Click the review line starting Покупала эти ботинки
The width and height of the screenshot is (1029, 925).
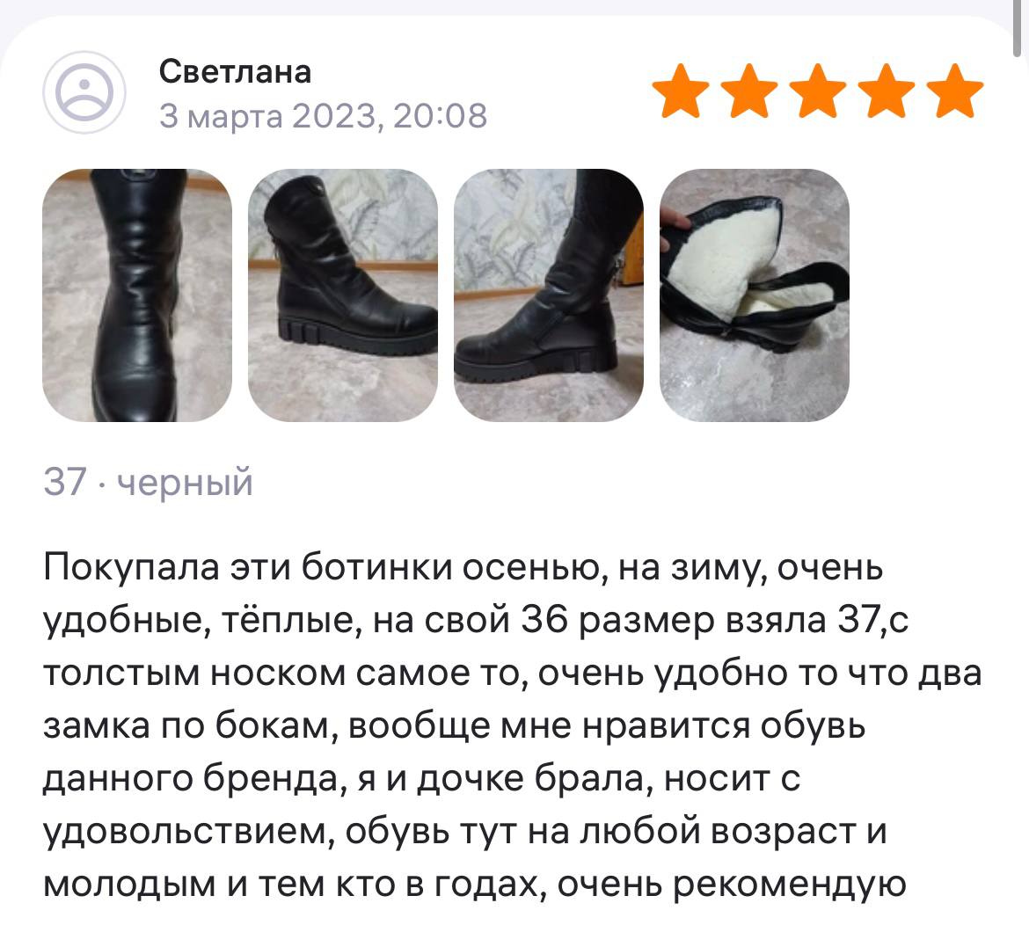click(x=463, y=567)
